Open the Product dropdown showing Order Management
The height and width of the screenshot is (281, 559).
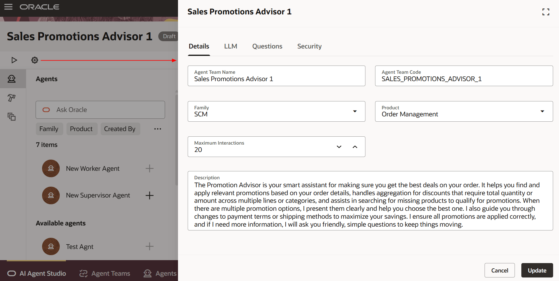(543, 112)
